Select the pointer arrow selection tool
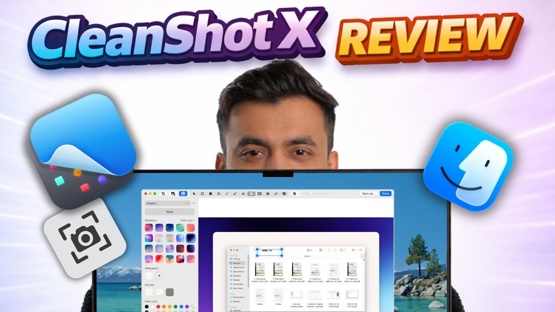This screenshot has height=312, width=555. pyautogui.click(x=194, y=193)
